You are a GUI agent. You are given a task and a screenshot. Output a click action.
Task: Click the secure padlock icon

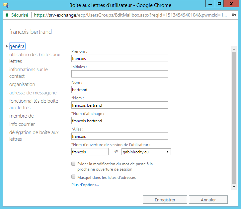pos(7,15)
